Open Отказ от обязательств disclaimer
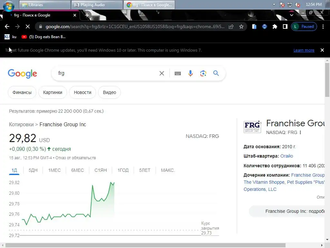The height and width of the screenshot is (248, 330). [x=75, y=158]
